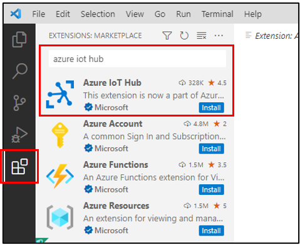Select the Azure Functions title
Screen dimensions: 300x245
pos(116,165)
